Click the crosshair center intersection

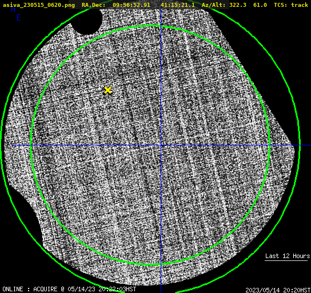pyautogui.click(x=161, y=145)
